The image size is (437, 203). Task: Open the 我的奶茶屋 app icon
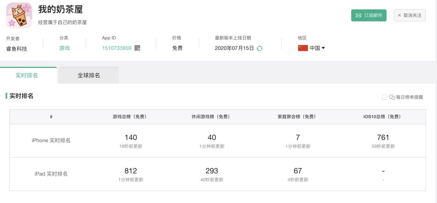19,15
